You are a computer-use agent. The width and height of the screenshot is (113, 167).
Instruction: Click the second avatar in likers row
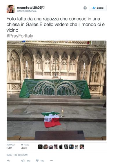tap(45, 147)
